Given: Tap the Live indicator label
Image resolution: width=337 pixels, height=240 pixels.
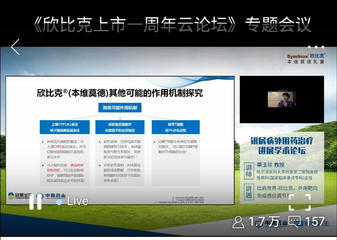Looking at the screenshot, I should tap(72, 201).
